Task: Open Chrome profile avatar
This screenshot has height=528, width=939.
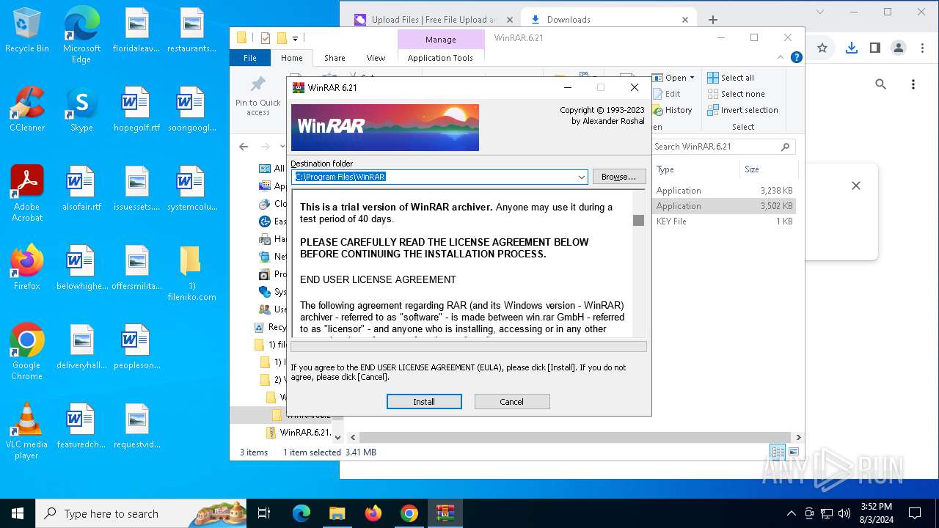Action: tap(898, 48)
